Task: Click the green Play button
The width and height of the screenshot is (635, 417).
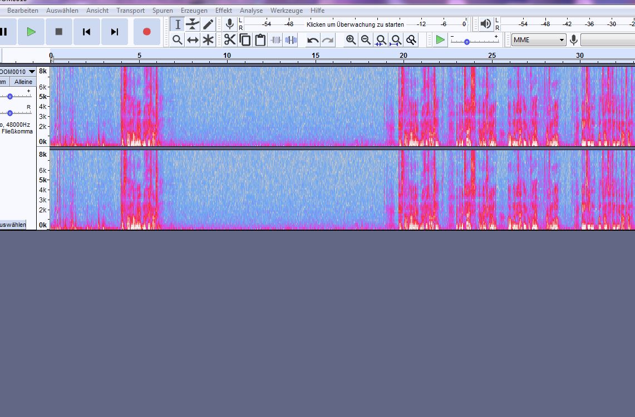Action: click(x=31, y=32)
